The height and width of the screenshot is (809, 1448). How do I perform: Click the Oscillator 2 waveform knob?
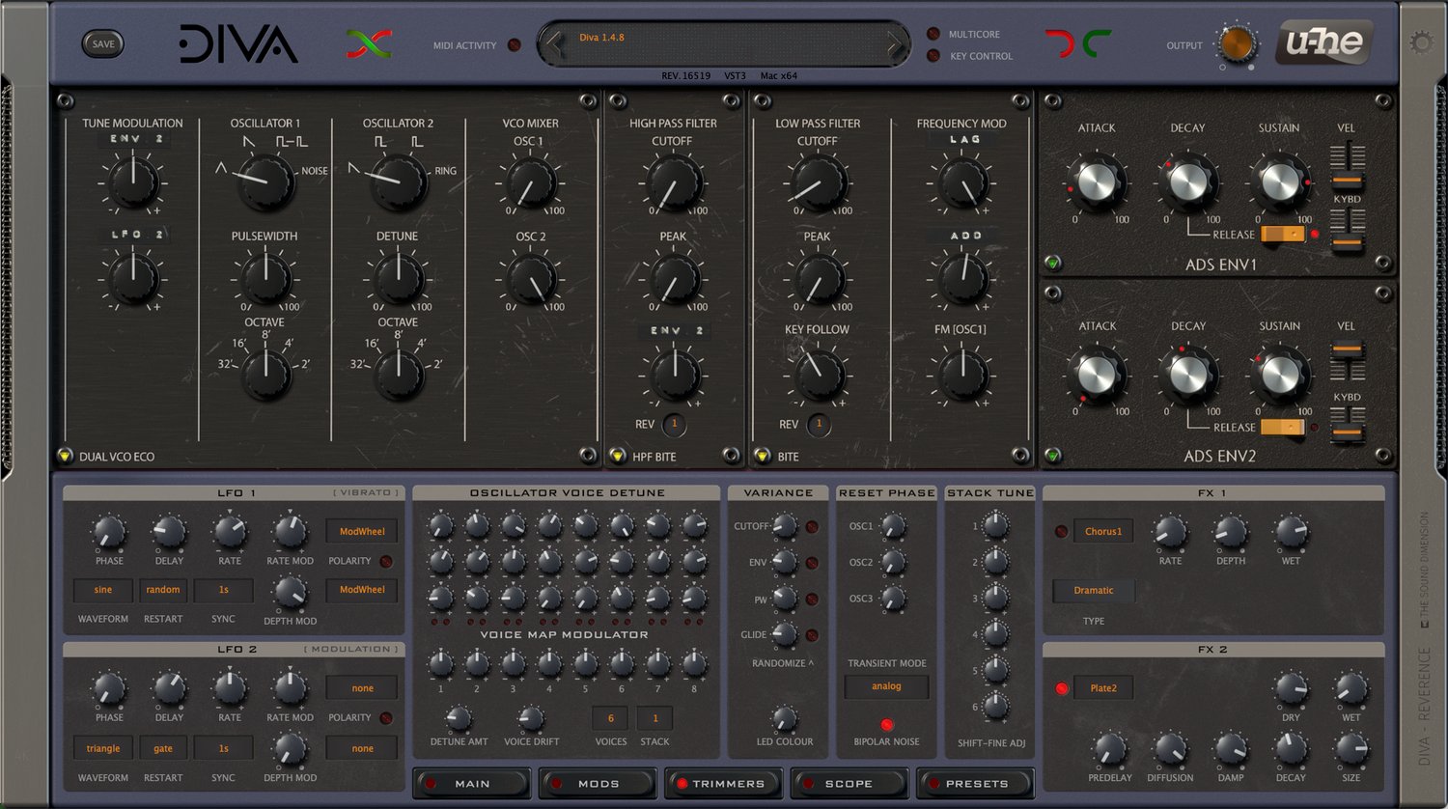click(x=400, y=181)
